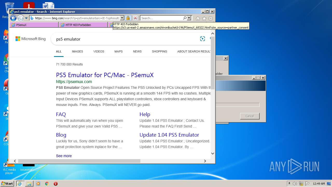Cancel the background progress dialog
This screenshot has width=332, height=187.
[x=250, y=116]
